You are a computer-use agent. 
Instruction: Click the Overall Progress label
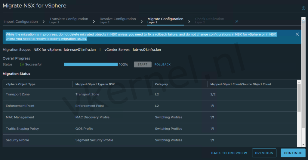coord(16,58)
